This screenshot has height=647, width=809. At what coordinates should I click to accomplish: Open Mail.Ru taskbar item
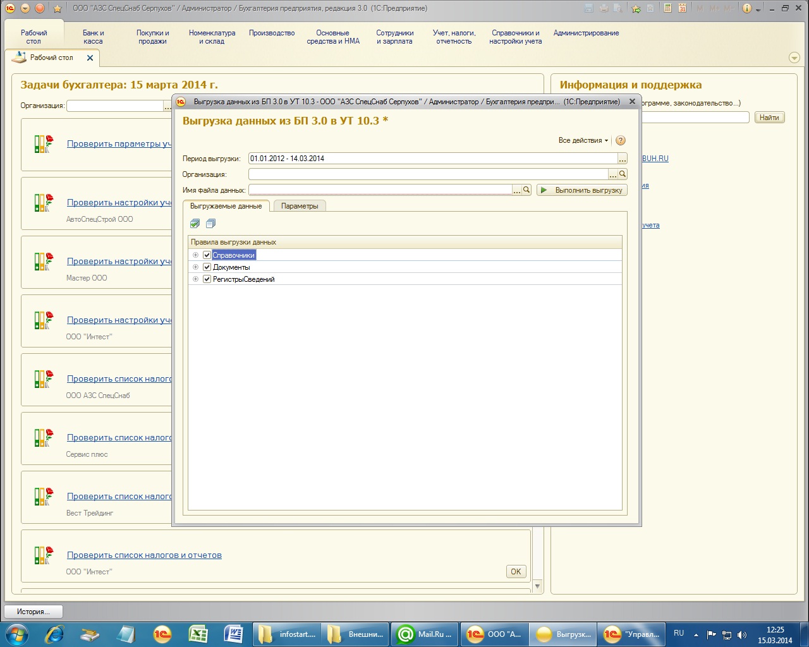[424, 634]
